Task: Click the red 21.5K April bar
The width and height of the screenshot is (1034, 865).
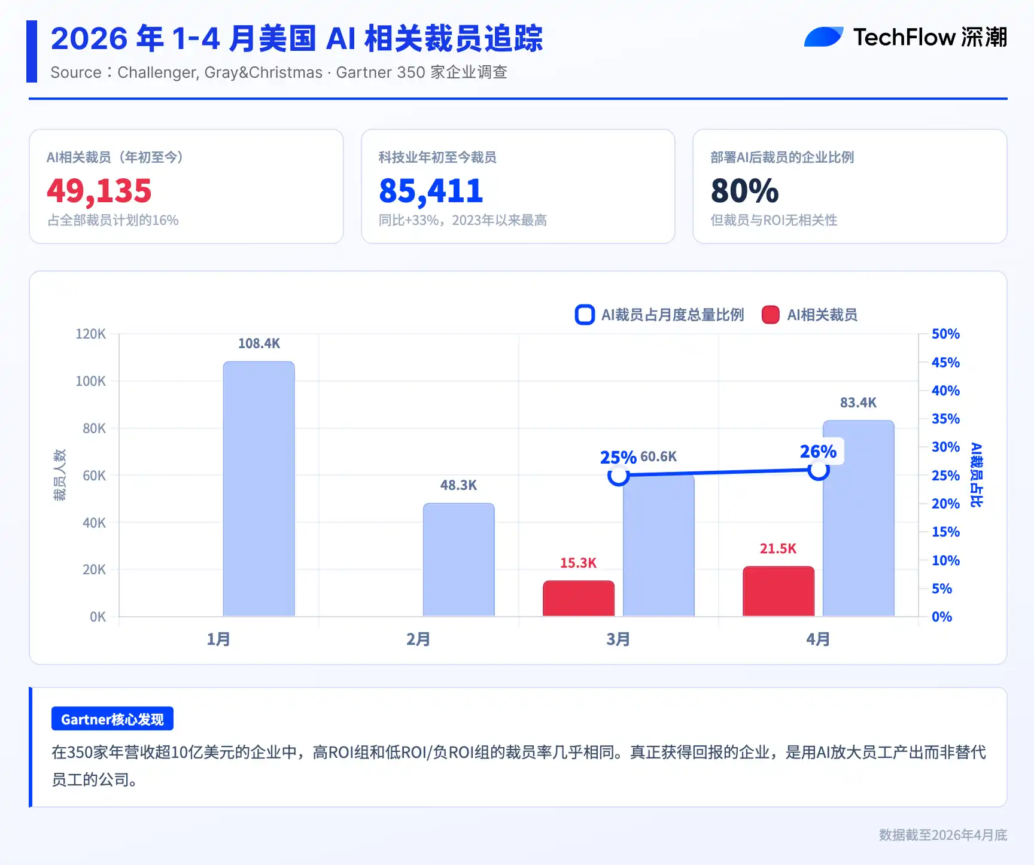Action: coord(778,591)
